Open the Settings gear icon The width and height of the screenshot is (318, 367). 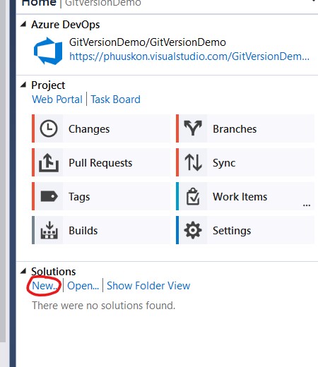[x=193, y=230]
